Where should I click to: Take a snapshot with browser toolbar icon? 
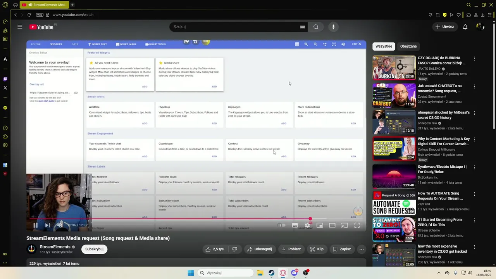tap(437, 15)
